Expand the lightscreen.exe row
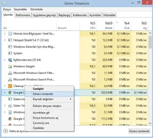 [5, 60]
